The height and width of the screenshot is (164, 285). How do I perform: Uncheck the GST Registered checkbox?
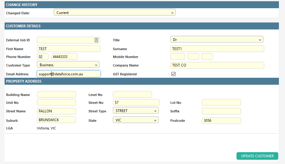pyautogui.click(x=173, y=74)
